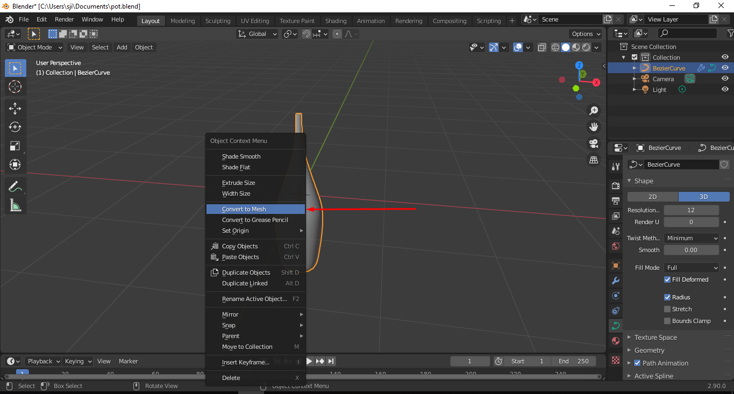Switch viewport shading to Wireframe mode

[554, 47]
